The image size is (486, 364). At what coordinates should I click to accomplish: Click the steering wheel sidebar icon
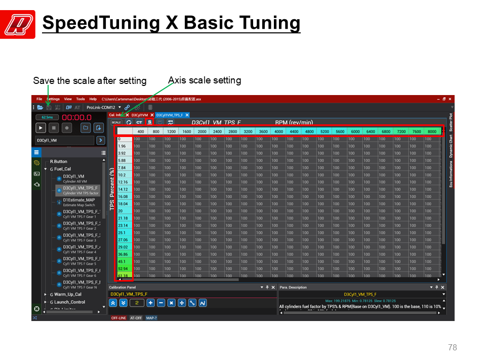point(36,308)
